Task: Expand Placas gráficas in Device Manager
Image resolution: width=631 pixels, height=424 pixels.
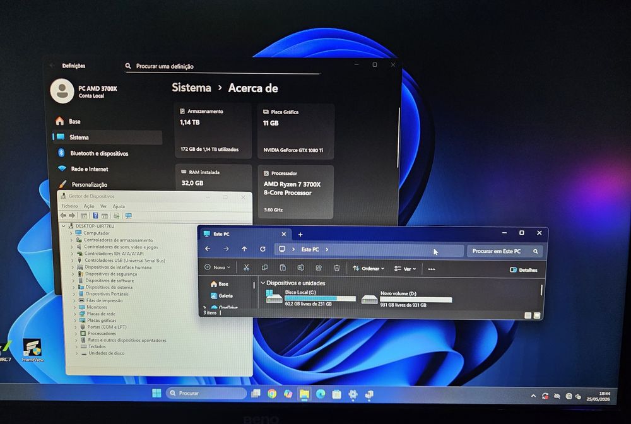Action: pos(75,321)
